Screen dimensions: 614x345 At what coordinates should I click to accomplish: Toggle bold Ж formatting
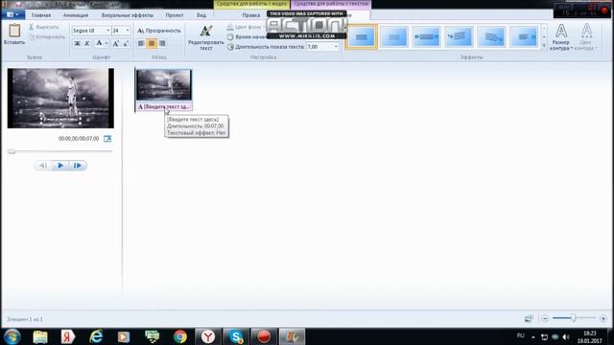click(77, 43)
